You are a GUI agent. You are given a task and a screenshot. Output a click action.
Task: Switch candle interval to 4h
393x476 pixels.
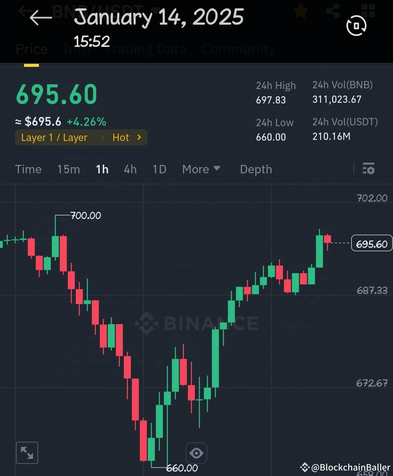tap(130, 169)
